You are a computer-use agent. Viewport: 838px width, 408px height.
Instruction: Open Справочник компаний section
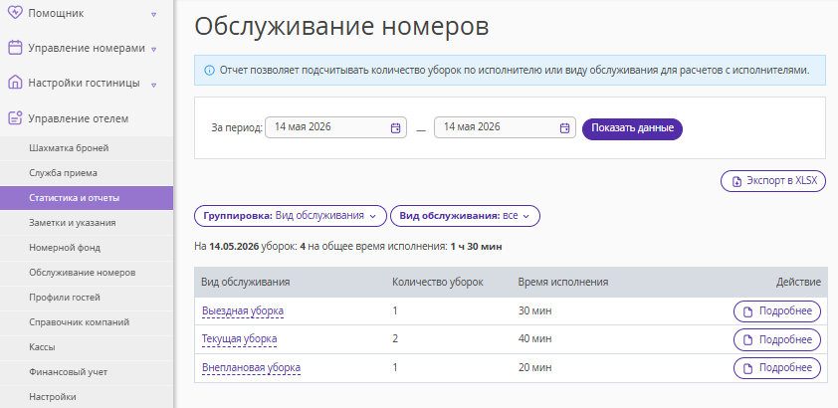click(87, 322)
